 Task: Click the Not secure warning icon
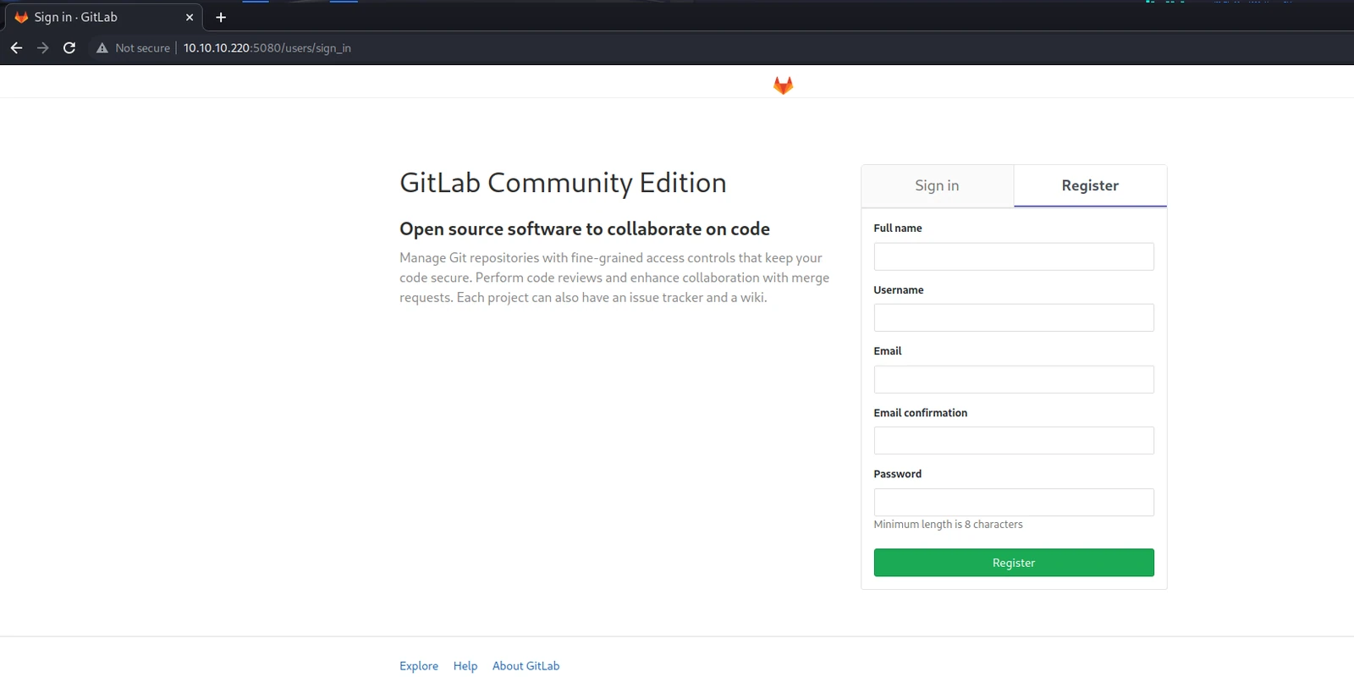click(x=102, y=48)
